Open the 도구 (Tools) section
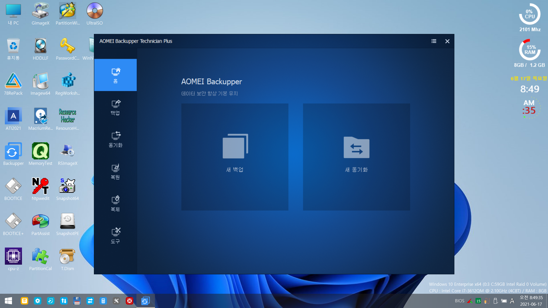This screenshot has width=548, height=308. pyautogui.click(x=115, y=236)
